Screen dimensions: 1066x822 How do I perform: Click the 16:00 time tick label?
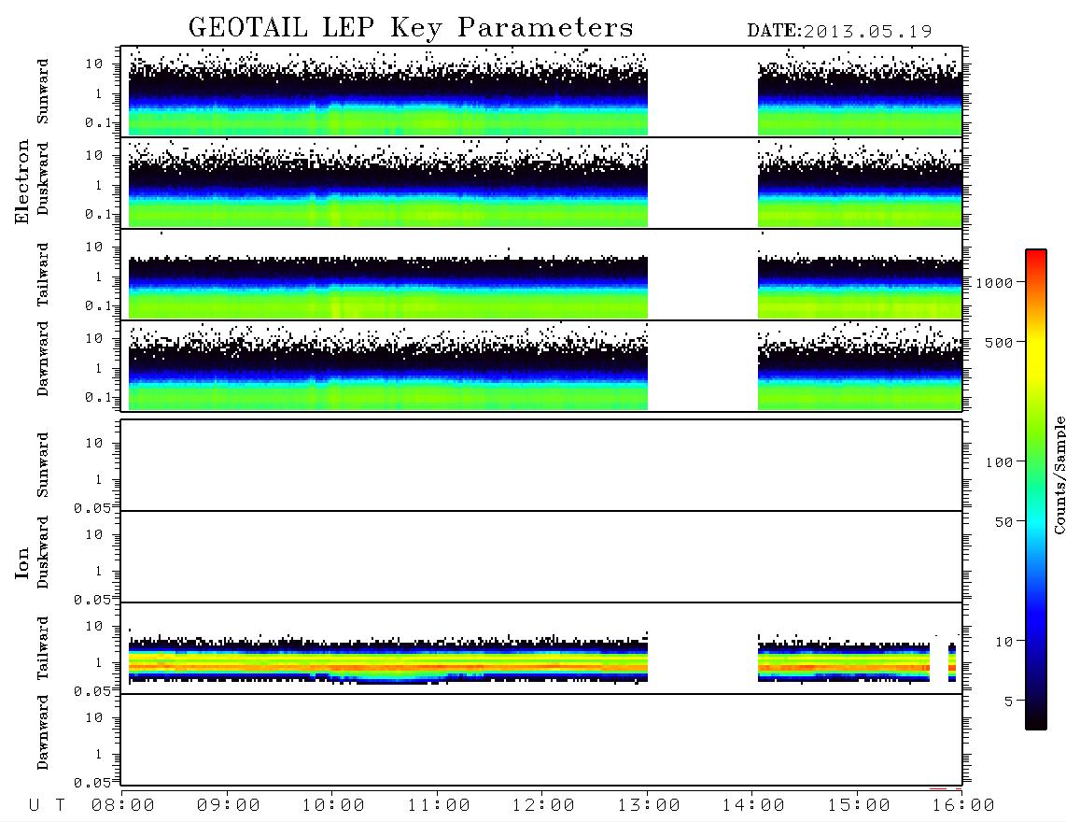963,806
